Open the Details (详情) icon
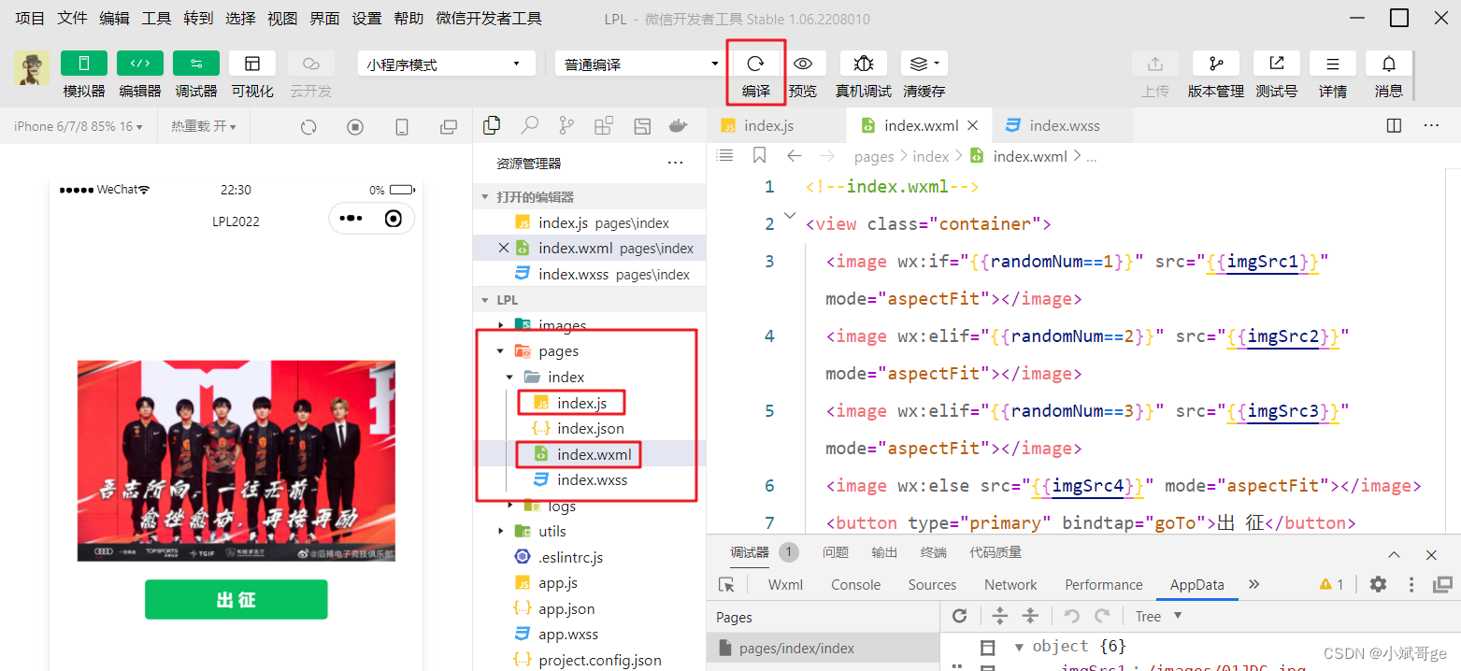The width and height of the screenshot is (1461, 671). [1333, 64]
